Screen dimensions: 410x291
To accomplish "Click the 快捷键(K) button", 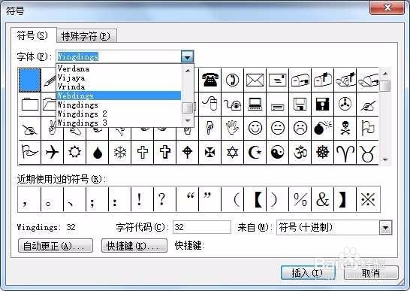I will click(134, 246).
